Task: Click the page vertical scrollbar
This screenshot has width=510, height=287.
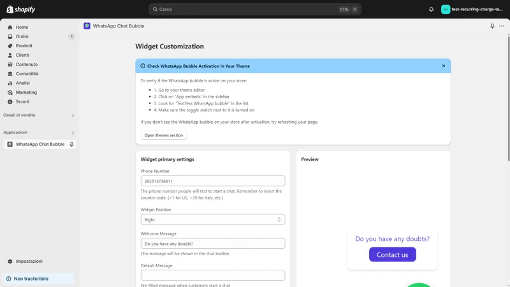Action: [508, 98]
